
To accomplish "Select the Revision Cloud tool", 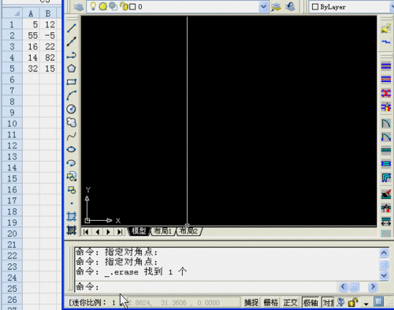I will point(72,122).
